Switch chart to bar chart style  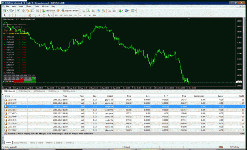[x=84, y=11]
